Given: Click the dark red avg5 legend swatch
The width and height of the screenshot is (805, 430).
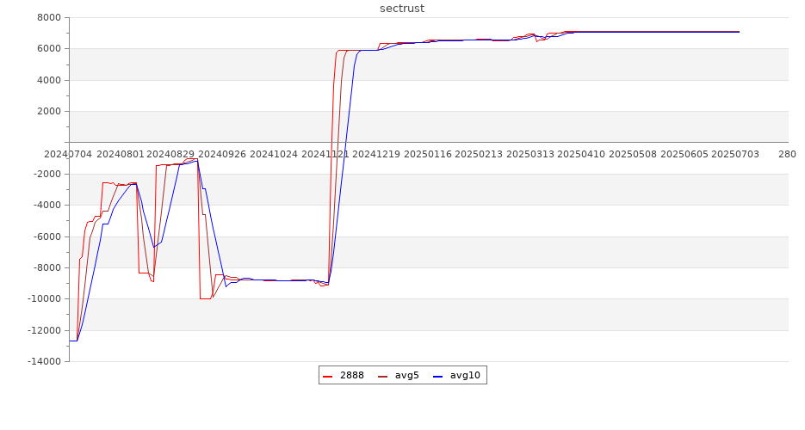Looking at the screenshot, I should (382, 376).
